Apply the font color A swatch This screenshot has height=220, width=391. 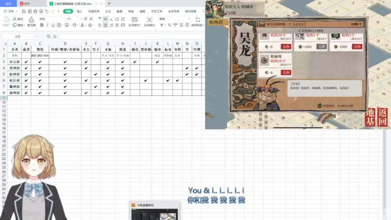[x=82, y=25]
